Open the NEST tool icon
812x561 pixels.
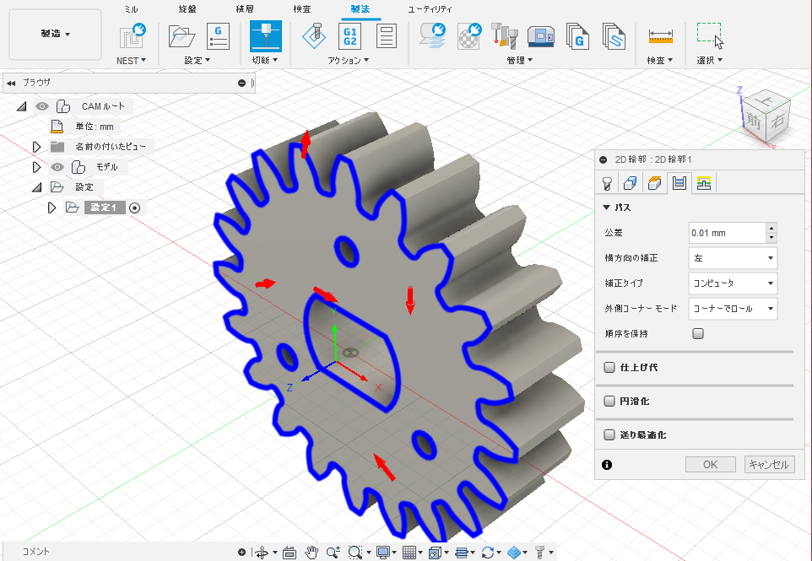[132, 36]
